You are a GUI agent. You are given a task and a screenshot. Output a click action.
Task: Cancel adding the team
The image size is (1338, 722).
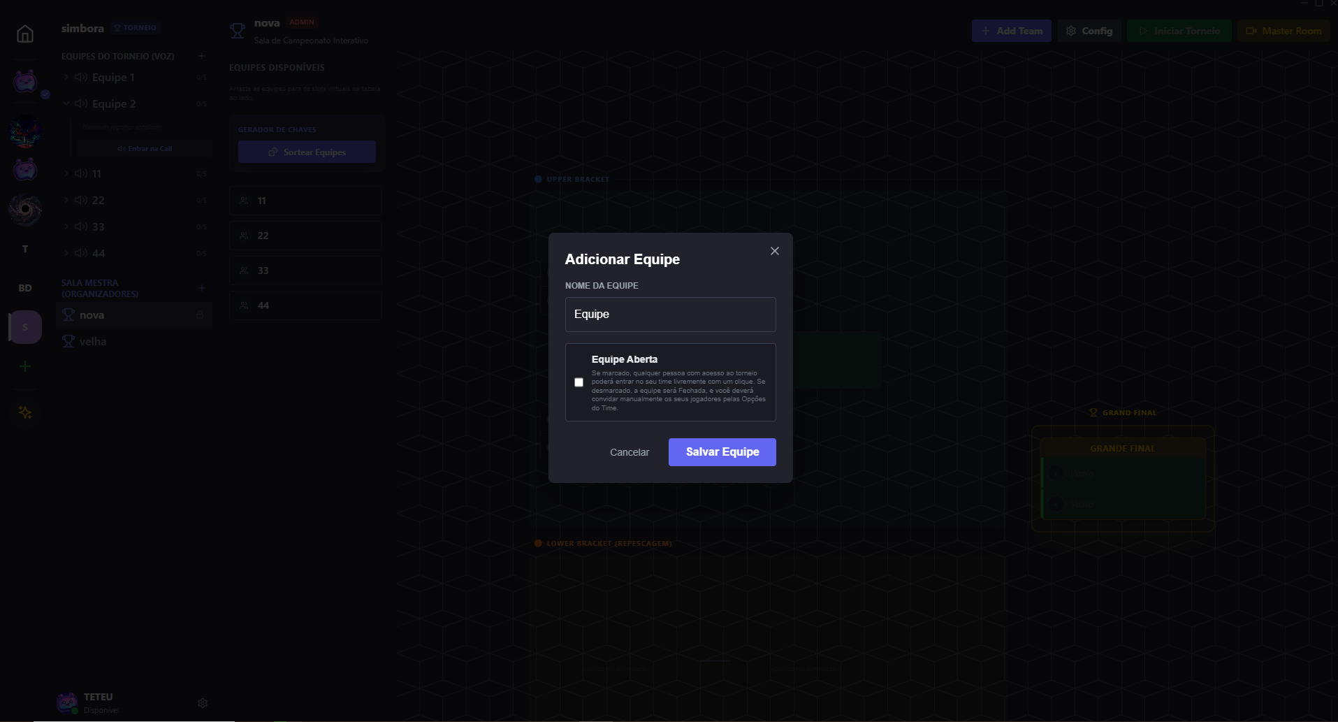coord(629,452)
